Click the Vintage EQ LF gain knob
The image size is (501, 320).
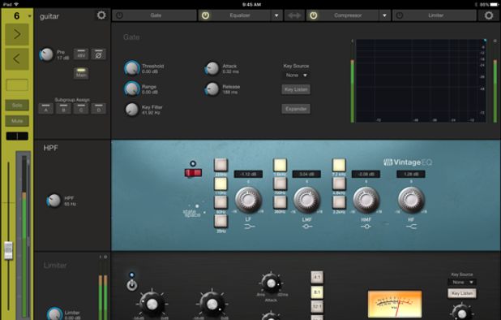pos(249,200)
